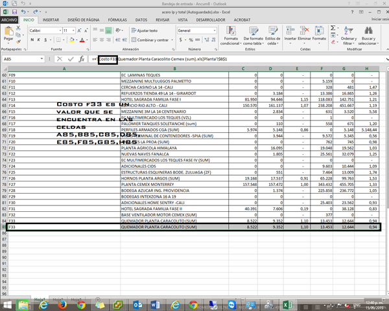Switch to the DATOS tab

click(x=141, y=20)
